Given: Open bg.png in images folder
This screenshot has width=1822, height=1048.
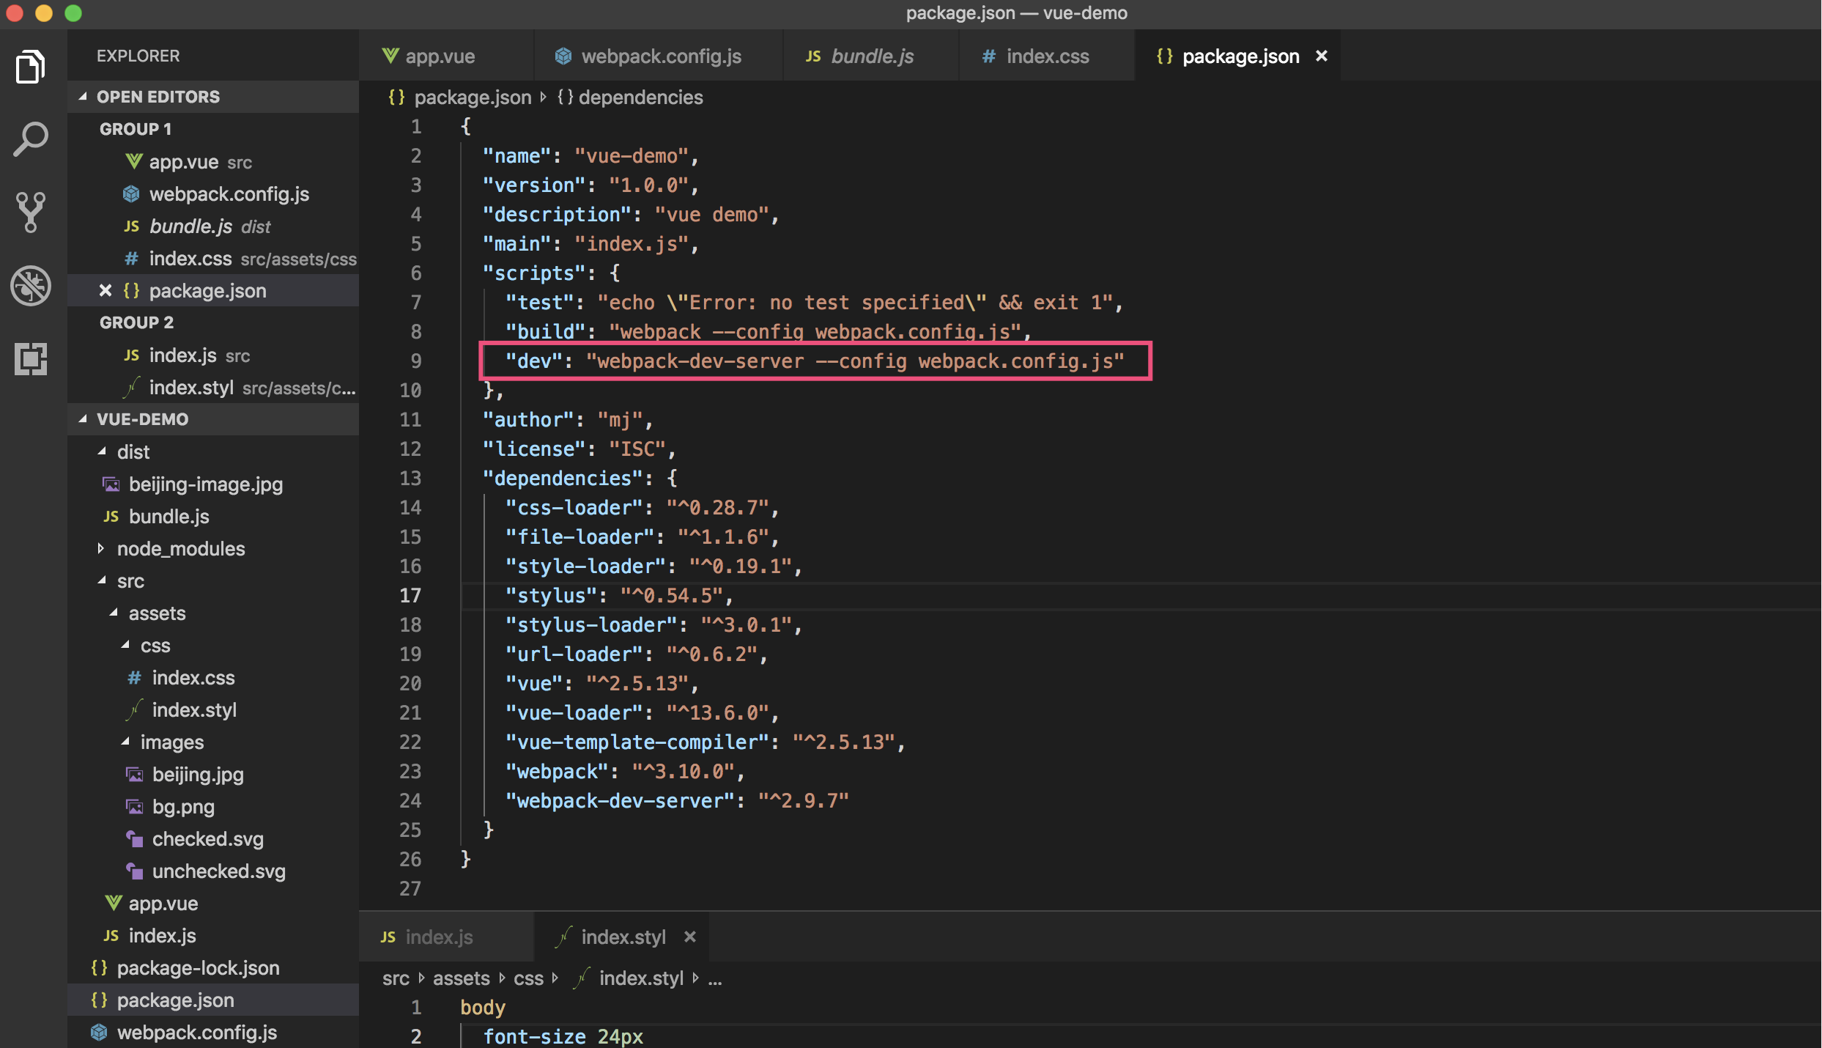Looking at the screenshot, I should [213, 806].
